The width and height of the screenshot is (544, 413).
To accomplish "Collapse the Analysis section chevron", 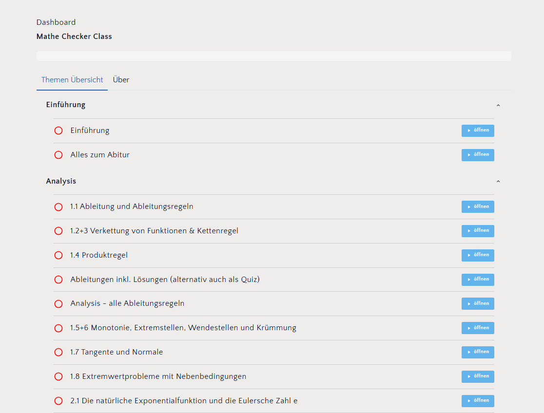I will click(498, 181).
